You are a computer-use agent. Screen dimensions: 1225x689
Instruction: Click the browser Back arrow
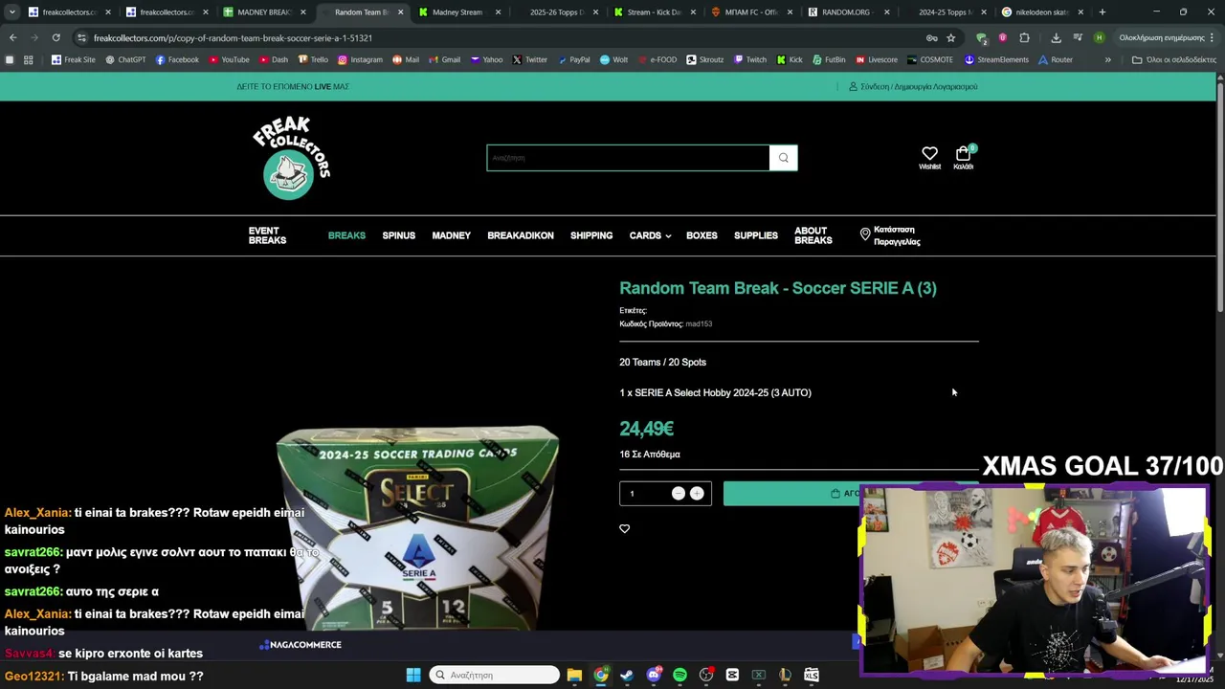12,37
